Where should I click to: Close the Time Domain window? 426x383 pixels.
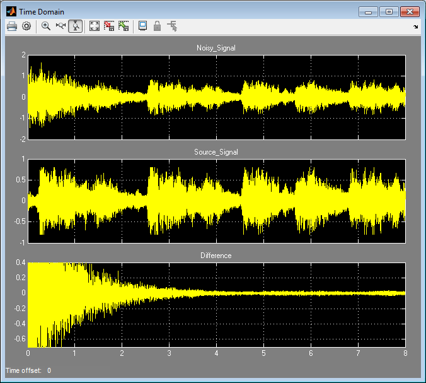[x=410, y=12]
